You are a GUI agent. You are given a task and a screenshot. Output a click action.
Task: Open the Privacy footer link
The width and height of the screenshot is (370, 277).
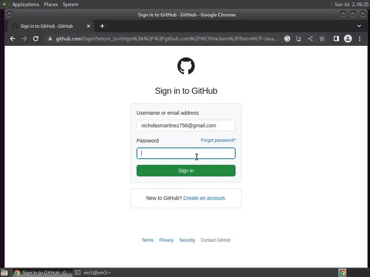pos(166,240)
